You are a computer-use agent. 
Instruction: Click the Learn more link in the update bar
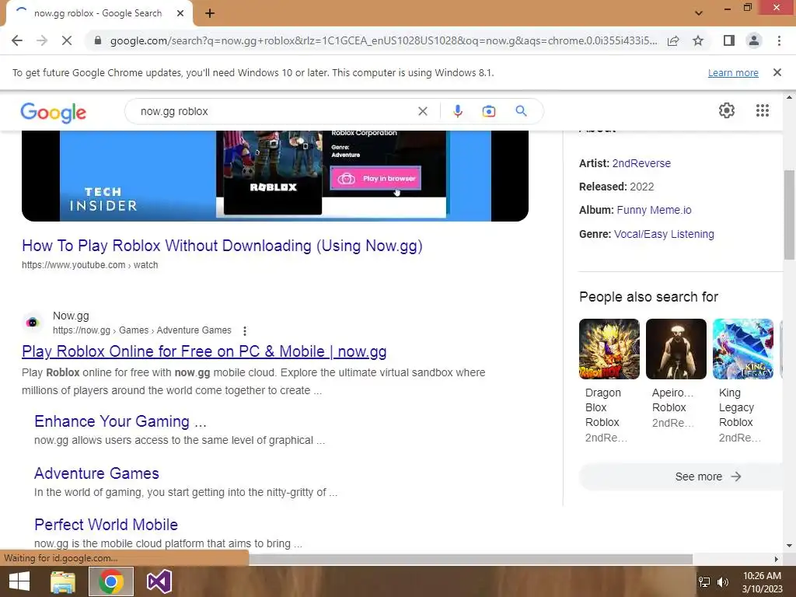tap(733, 72)
